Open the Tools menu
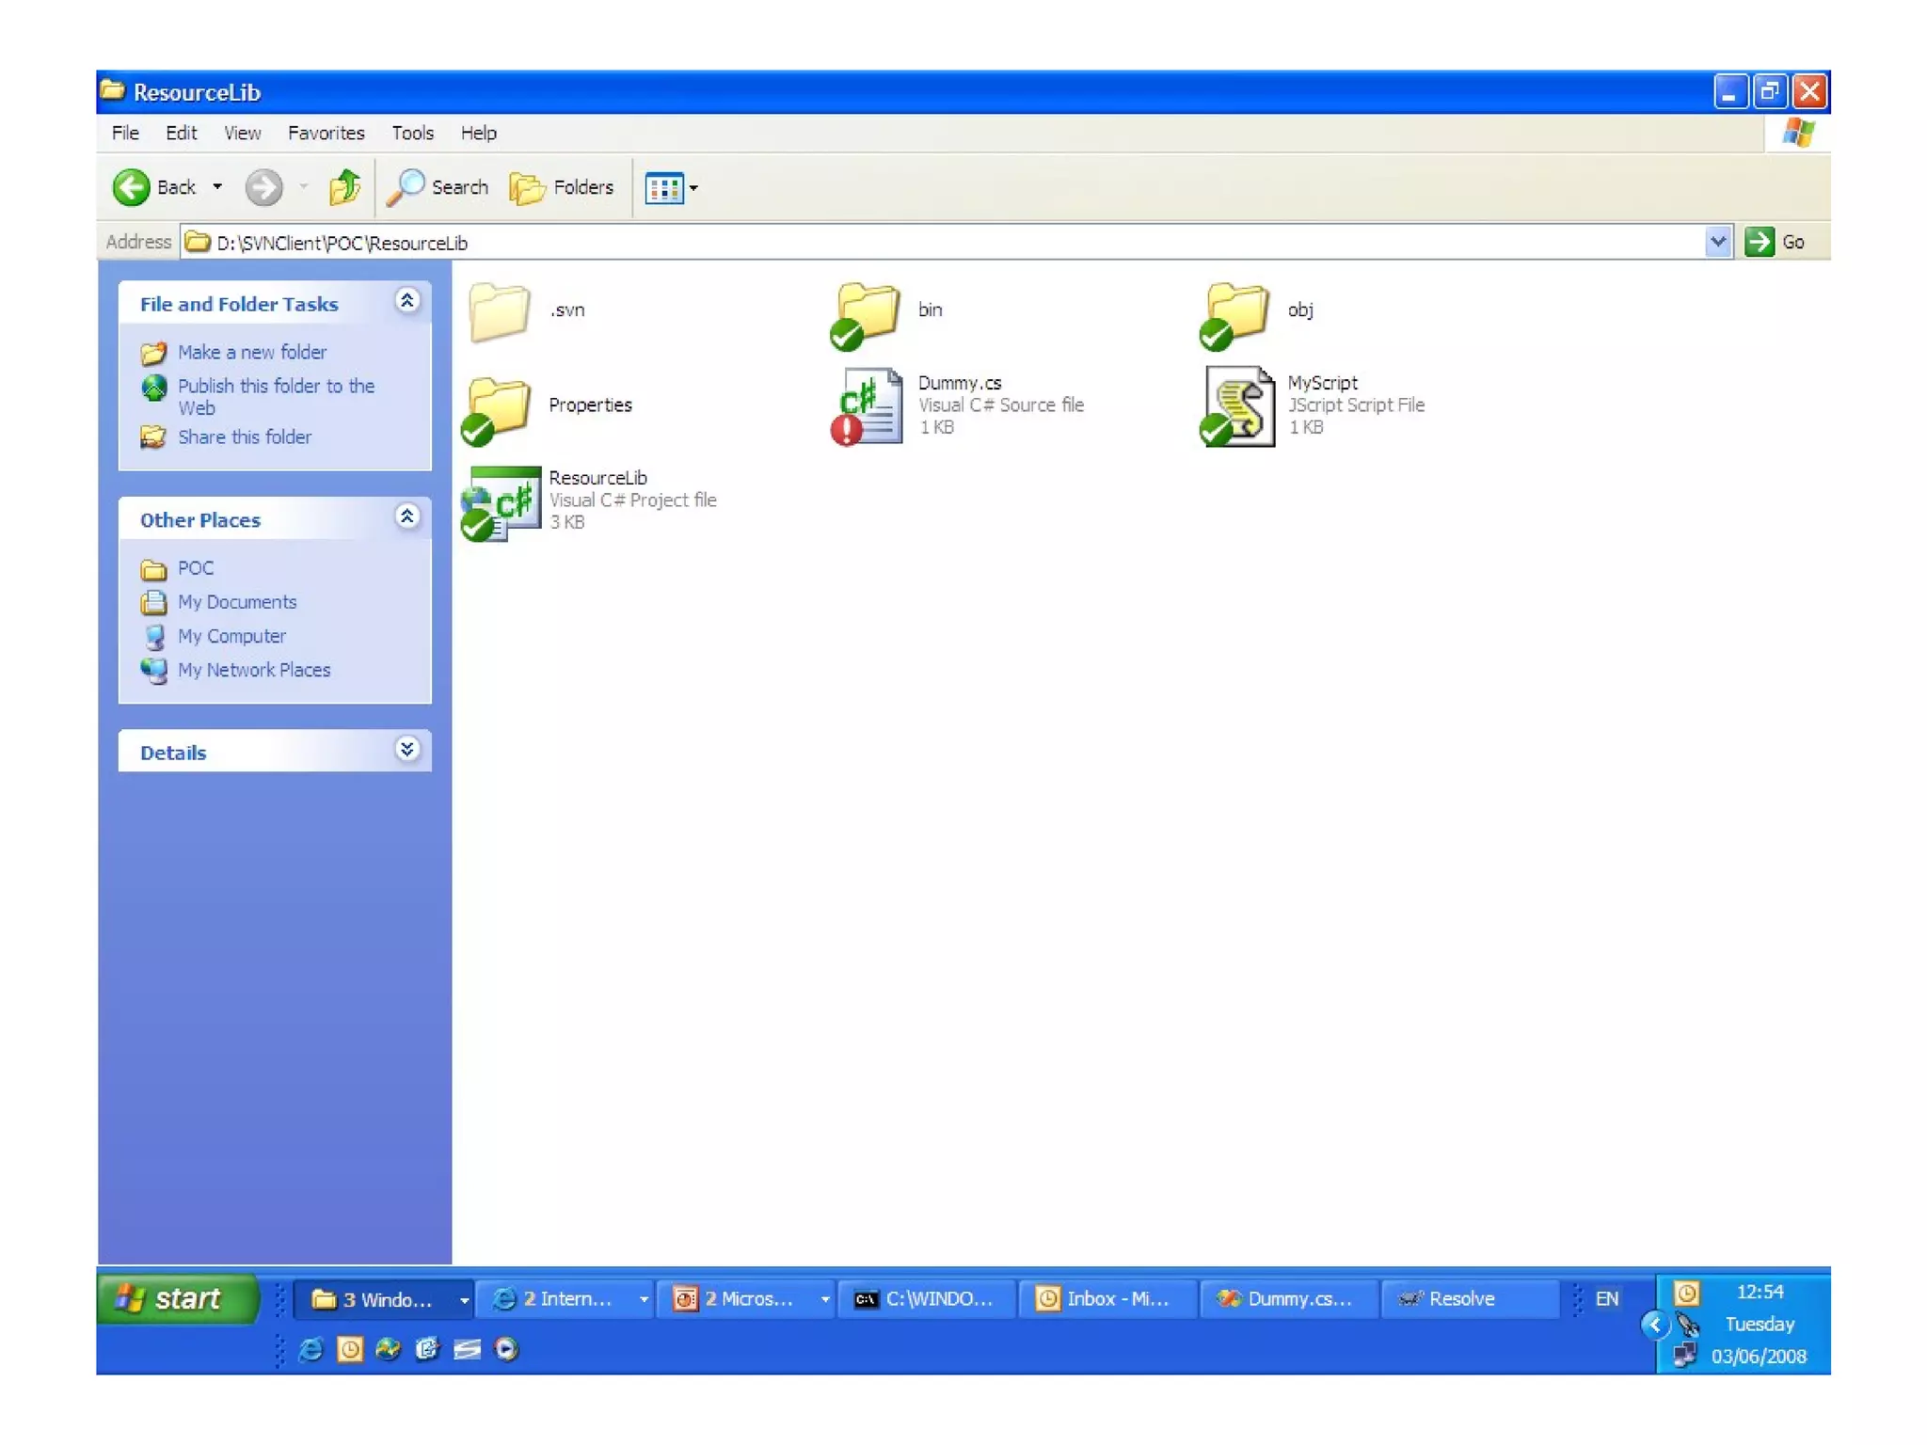 412,133
